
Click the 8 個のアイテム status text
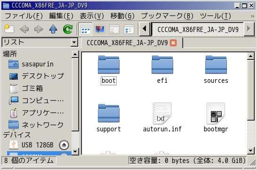point(29,161)
